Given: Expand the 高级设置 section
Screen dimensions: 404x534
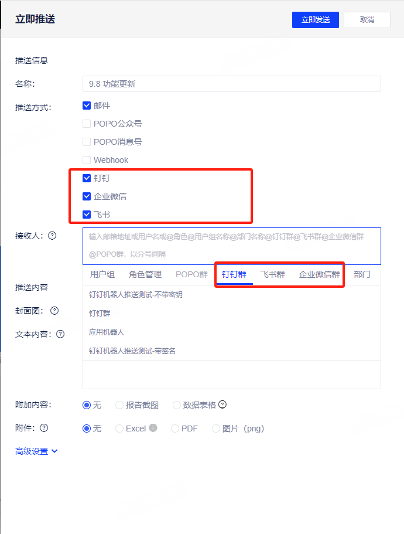Looking at the screenshot, I should [36, 451].
